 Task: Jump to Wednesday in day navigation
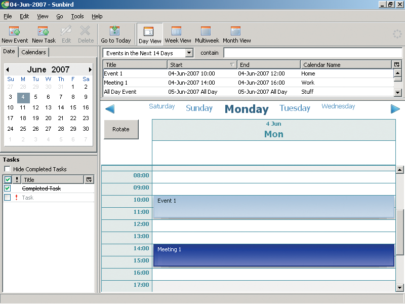[x=338, y=106]
